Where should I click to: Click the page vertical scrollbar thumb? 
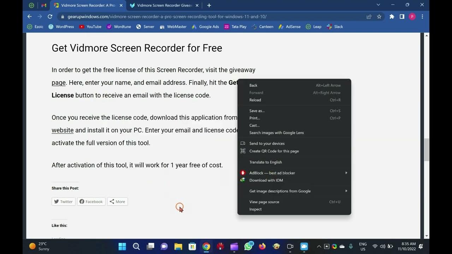(427, 150)
